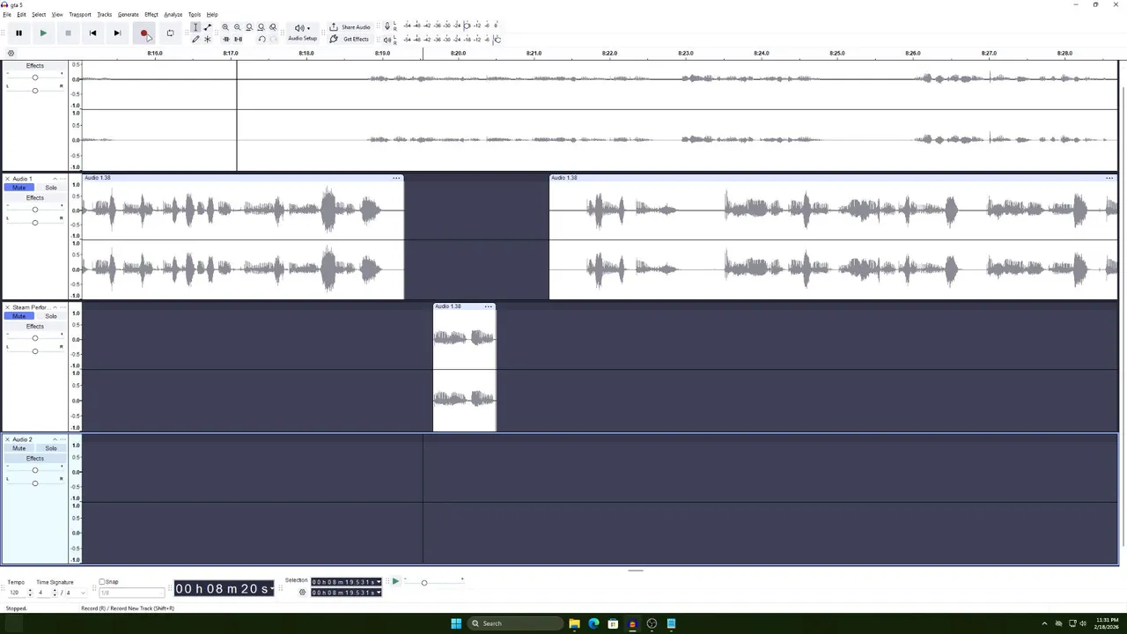Skip to end of project
Image resolution: width=1127 pixels, height=634 pixels.
[x=117, y=33]
